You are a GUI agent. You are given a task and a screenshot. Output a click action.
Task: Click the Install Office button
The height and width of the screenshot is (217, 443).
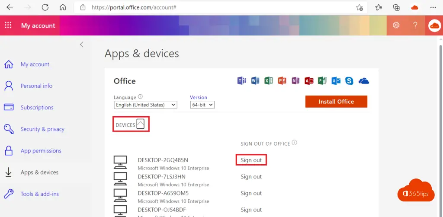pos(336,102)
